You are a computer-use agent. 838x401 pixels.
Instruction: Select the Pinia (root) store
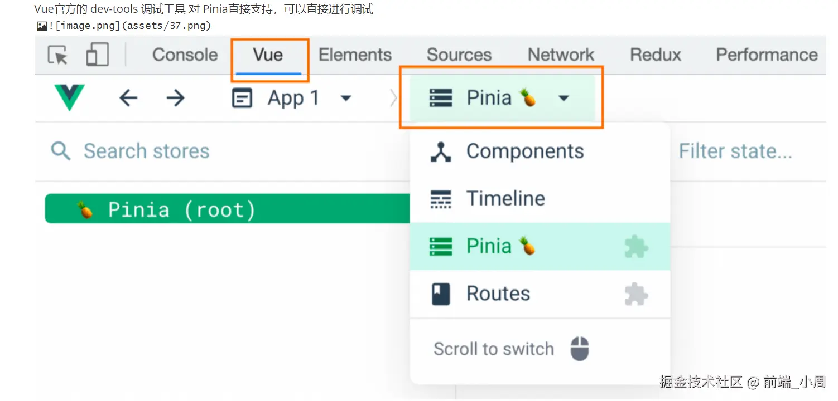[x=223, y=209]
